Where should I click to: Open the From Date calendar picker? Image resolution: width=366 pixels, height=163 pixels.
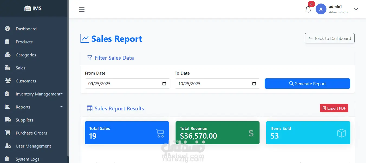[x=164, y=84]
